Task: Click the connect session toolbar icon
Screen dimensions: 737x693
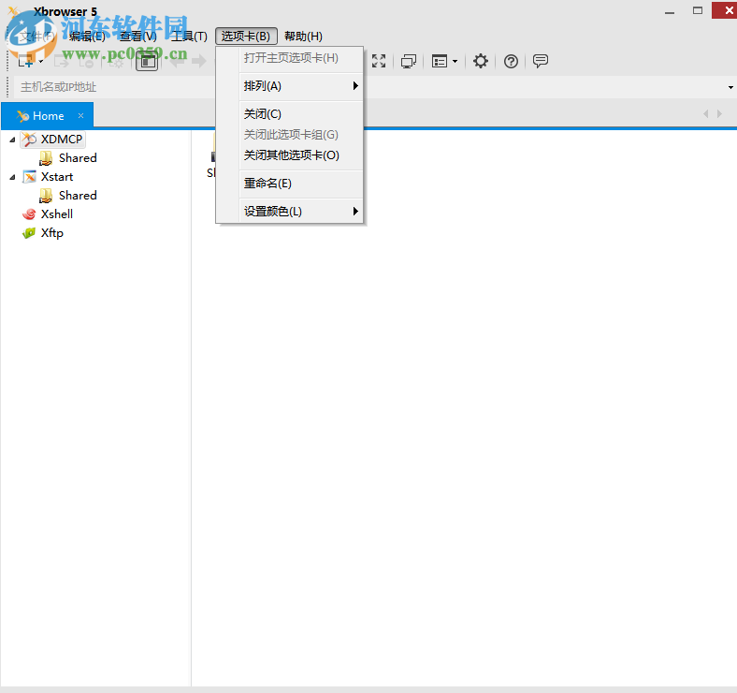Action: coord(61,61)
